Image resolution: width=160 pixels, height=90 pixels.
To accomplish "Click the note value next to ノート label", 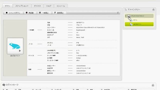I will (x=80, y=45).
